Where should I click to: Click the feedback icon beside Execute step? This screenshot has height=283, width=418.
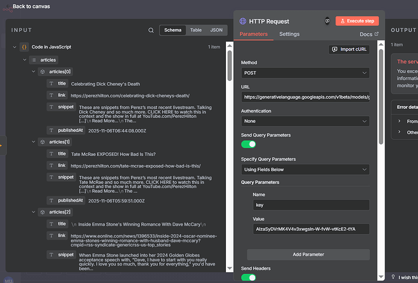coord(327,21)
